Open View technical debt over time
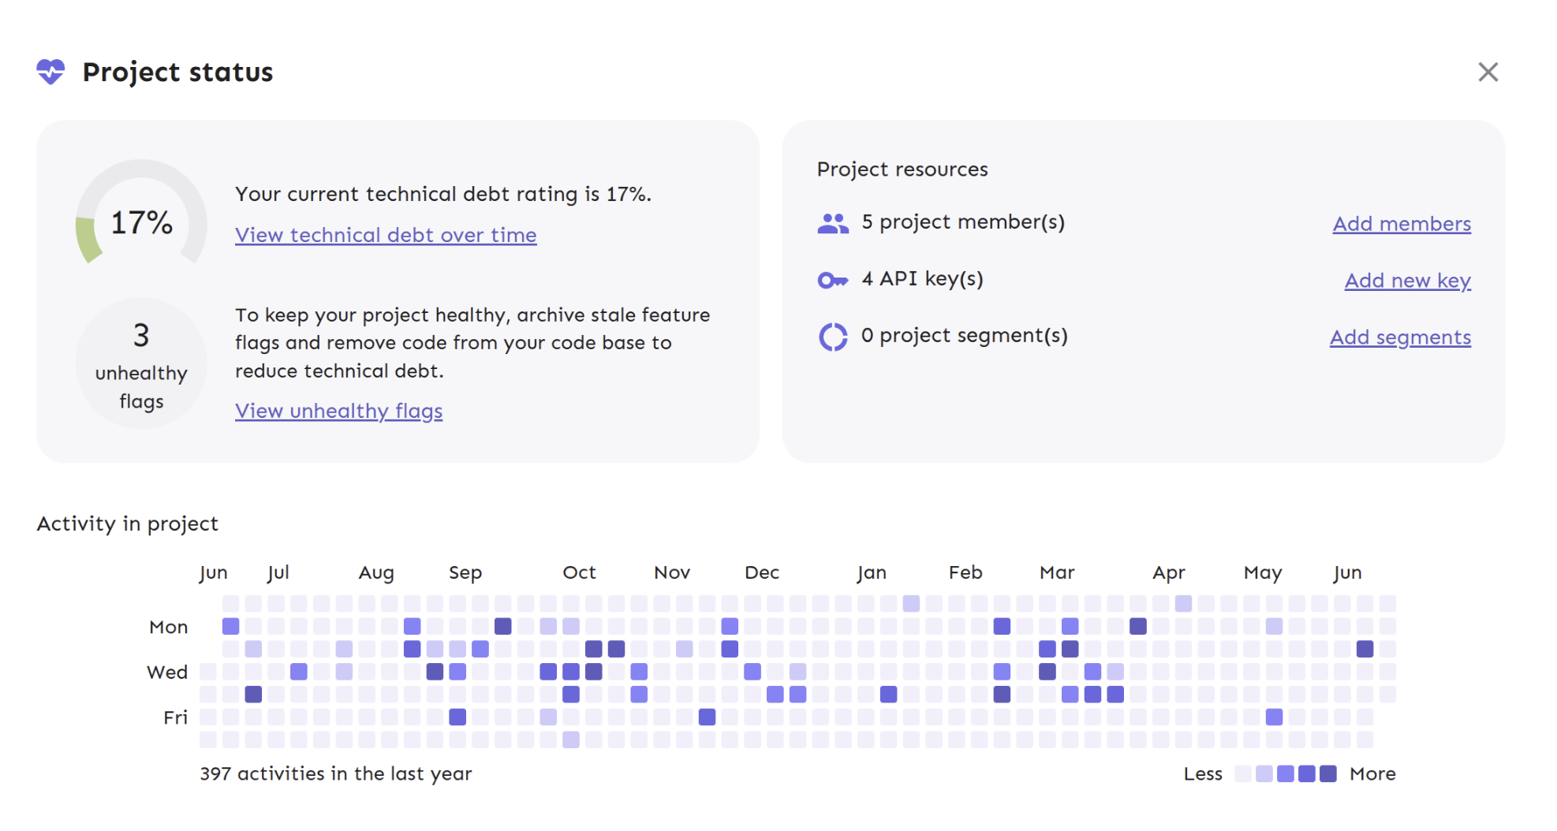Image resolution: width=1557 pixels, height=831 pixels. pos(386,235)
